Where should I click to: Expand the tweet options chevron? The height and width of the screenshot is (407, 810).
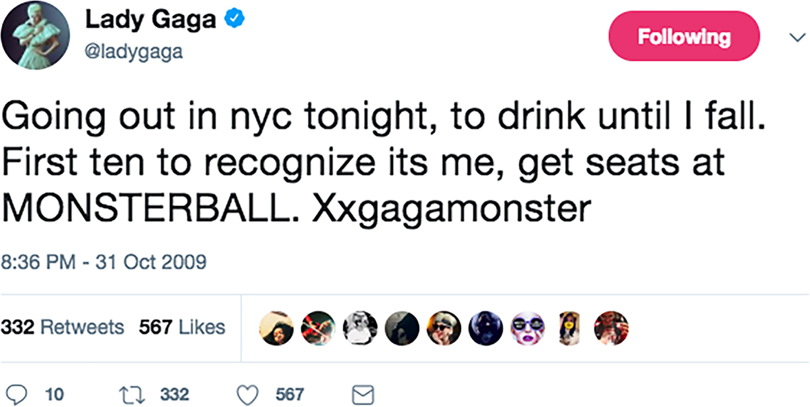pyautogui.click(x=797, y=37)
